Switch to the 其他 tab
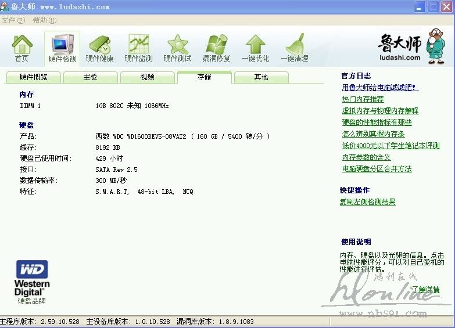This screenshot has height=328, width=455. [x=261, y=77]
